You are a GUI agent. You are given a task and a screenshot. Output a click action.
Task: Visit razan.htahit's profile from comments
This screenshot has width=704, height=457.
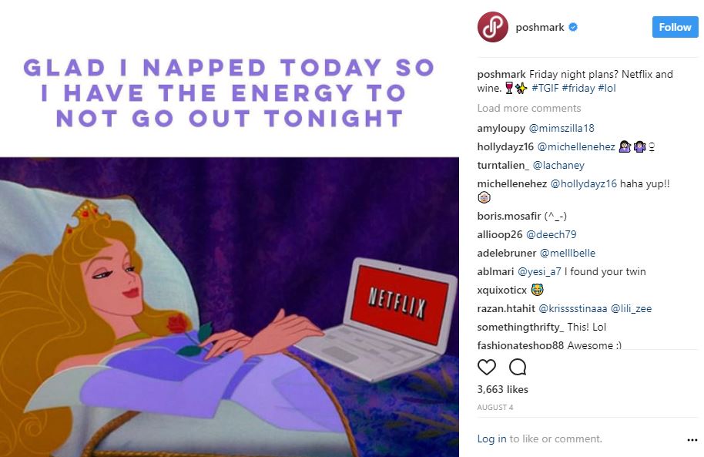(506, 309)
